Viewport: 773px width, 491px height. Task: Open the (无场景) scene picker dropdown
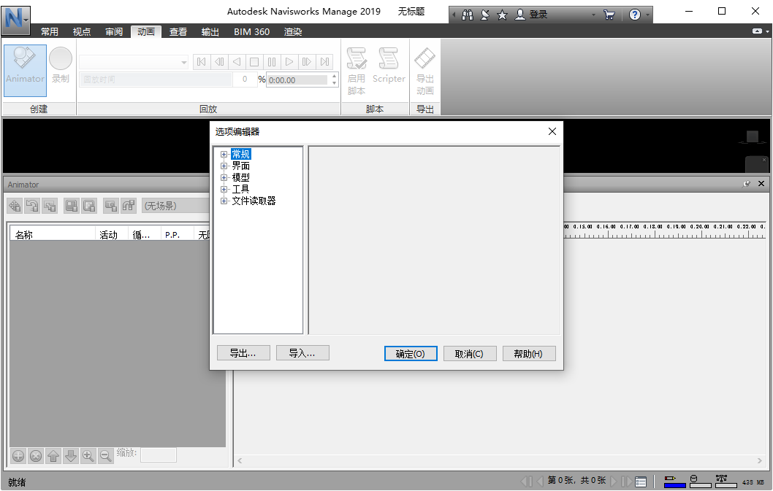tap(175, 205)
